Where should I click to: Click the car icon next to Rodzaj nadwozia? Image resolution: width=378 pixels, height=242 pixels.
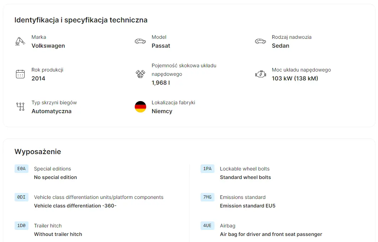[261, 41]
